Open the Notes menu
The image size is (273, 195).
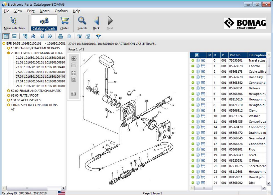pos(44,11)
